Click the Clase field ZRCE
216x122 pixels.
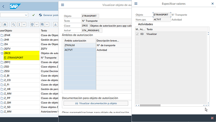(85, 26)
